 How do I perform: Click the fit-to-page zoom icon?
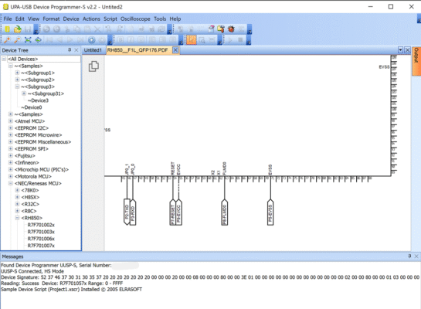point(28,40)
